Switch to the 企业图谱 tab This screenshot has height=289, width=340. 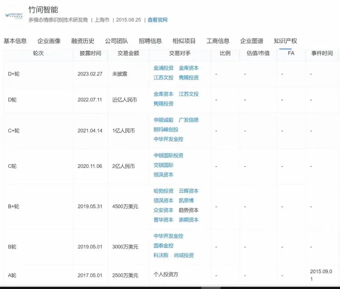pyautogui.click(x=252, y=41)
